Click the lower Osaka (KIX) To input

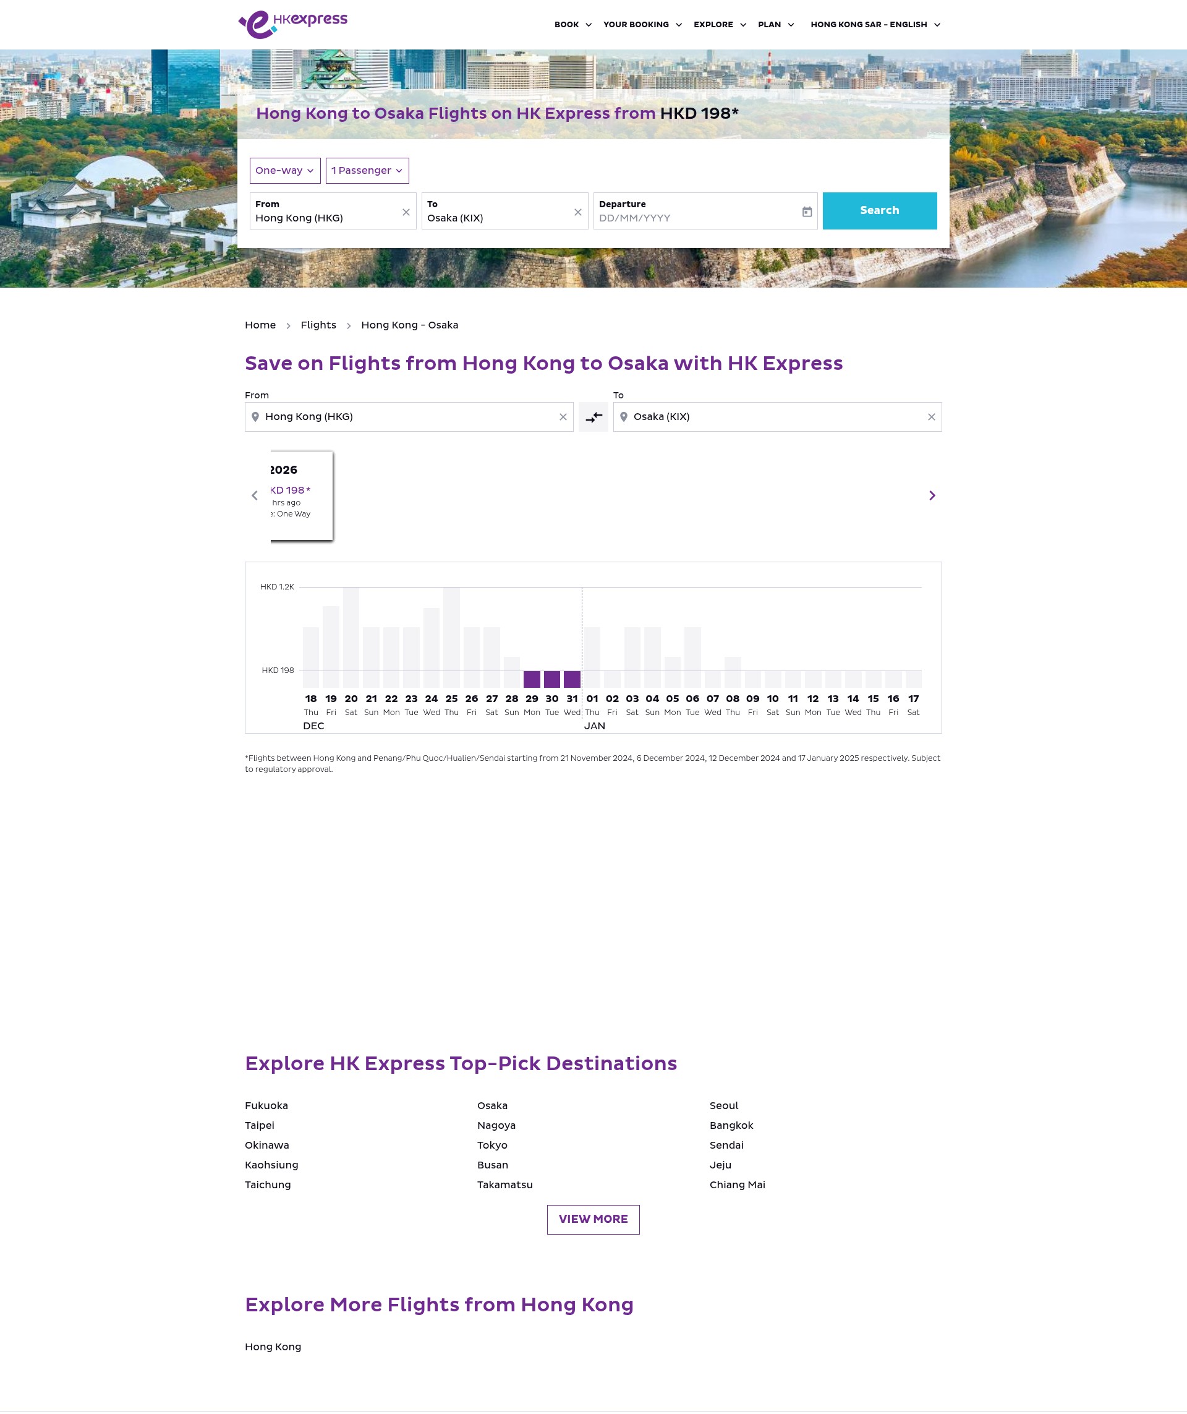(x=777, y=418)
